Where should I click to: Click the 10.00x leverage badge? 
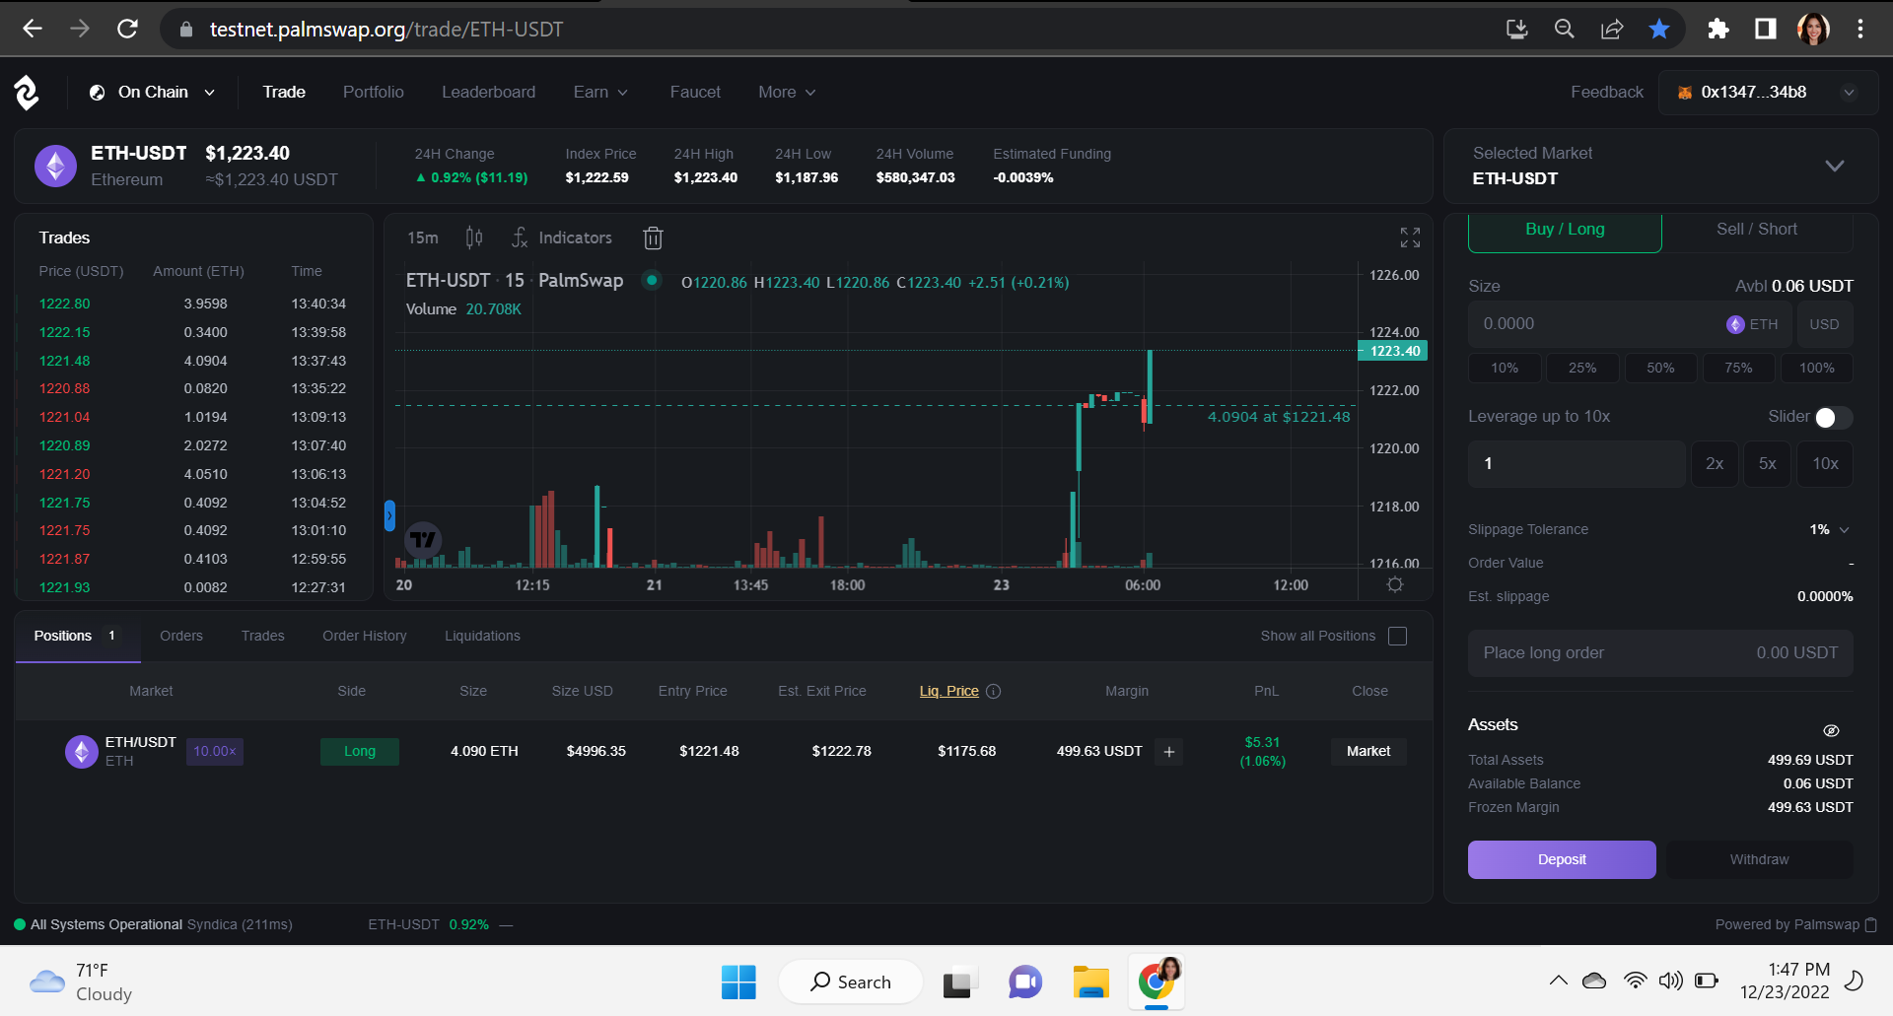(x=215, y=751)
